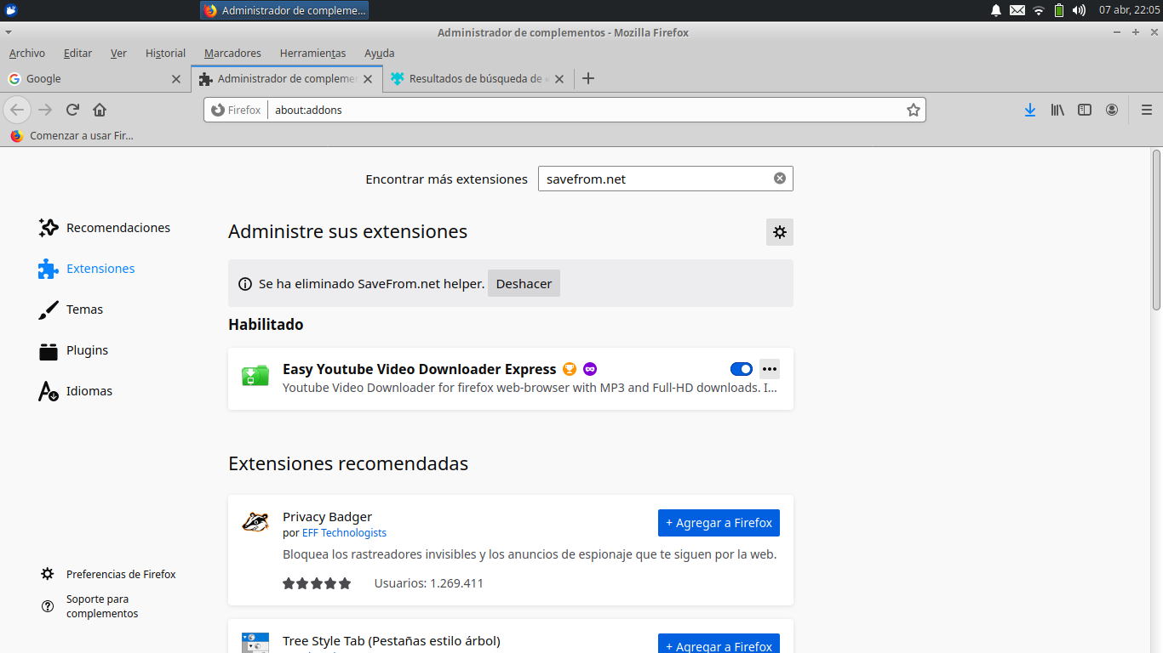
Task: Click the Tree Style Tab extension icon
Action: click(x=255, y=643)
